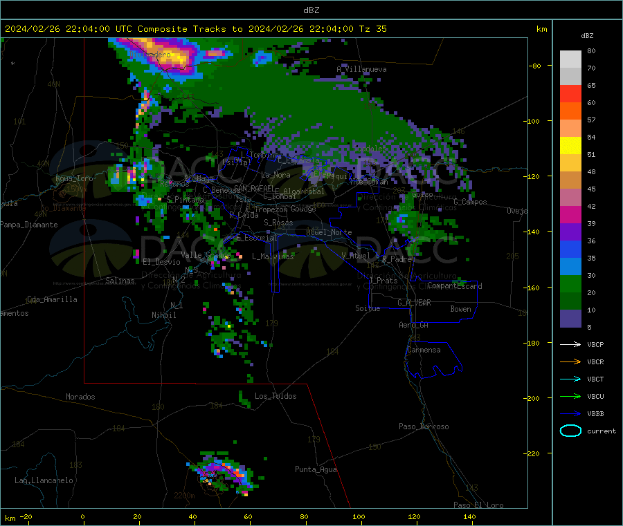Click the 0 km horizontal axis tick label
The image size is (623, 526).
(x=82, y=517)
